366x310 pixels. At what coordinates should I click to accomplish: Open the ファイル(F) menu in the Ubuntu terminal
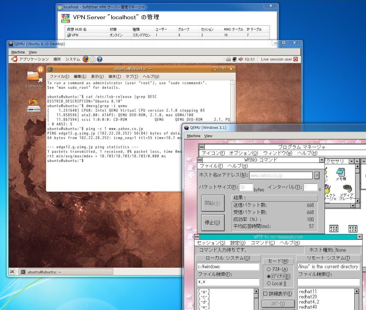coord(59,76)
